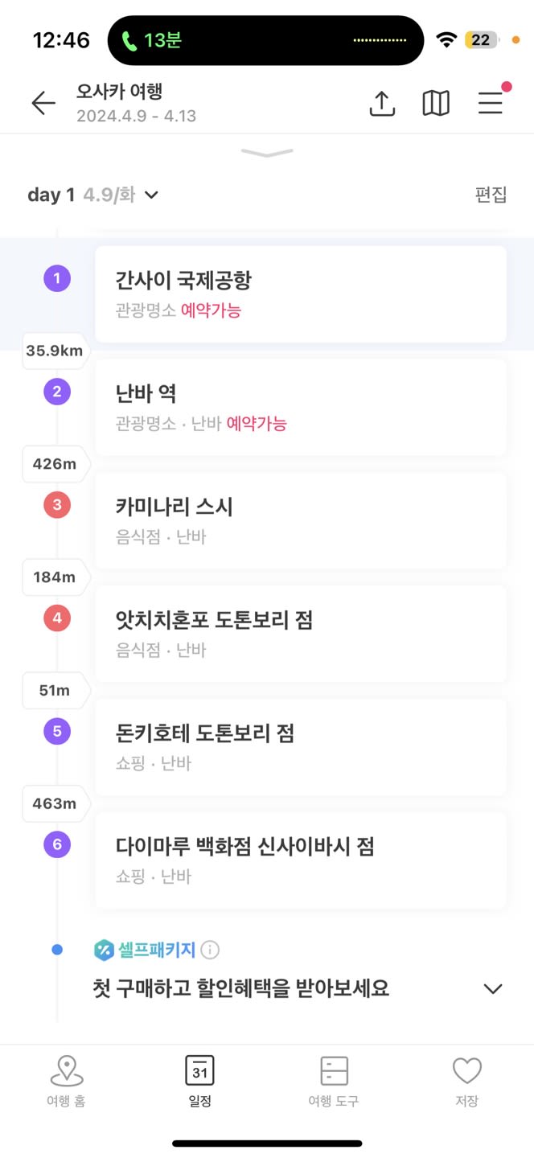Image resolution: width=534 pixels, height=1158 pixels.
Task: Select the 돈키호테 도톤보리 점 entry
Action: (301, 747)
